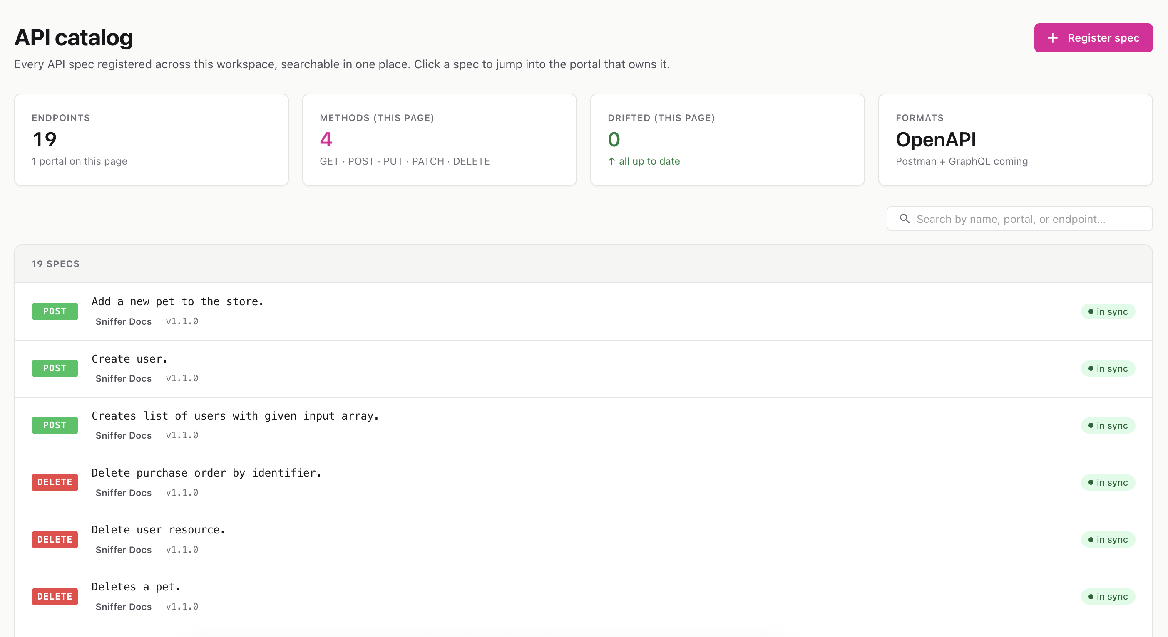This screenshot has height=637, width=1168.
Task: Click Sniffer Docs under Create user
Action: (x=123, y=379)
